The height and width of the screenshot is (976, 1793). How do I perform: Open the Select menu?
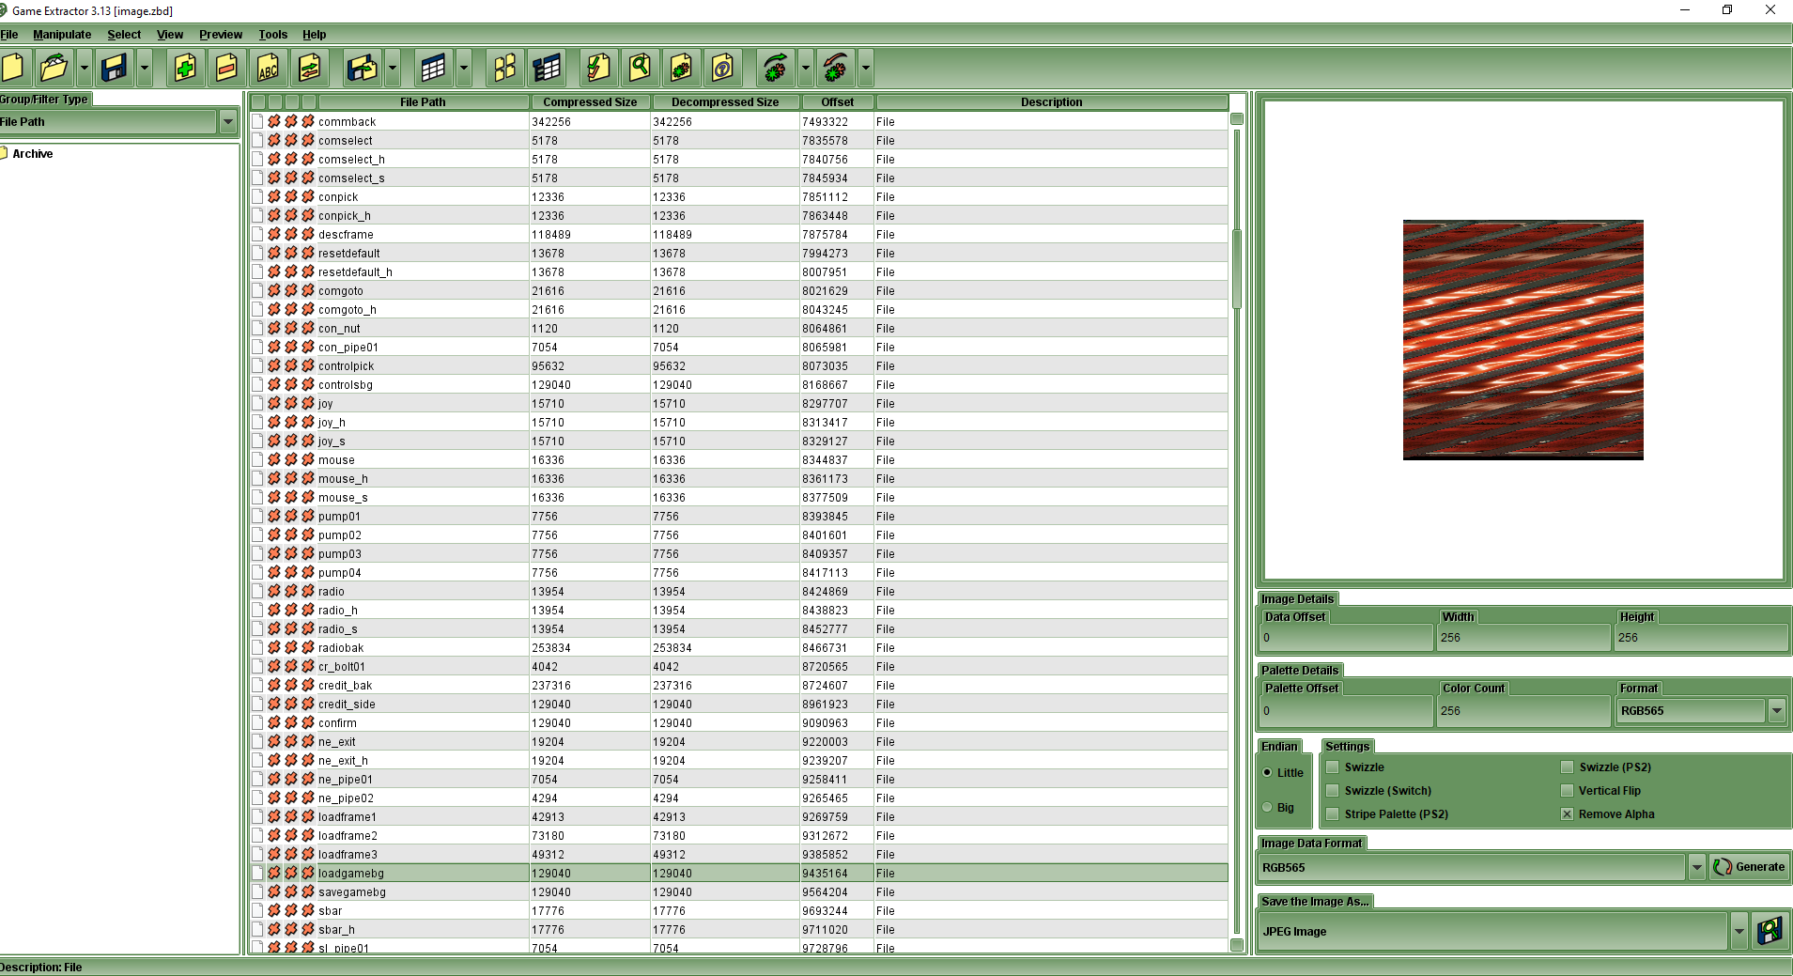pyautogui.click(x=124, y=34)
